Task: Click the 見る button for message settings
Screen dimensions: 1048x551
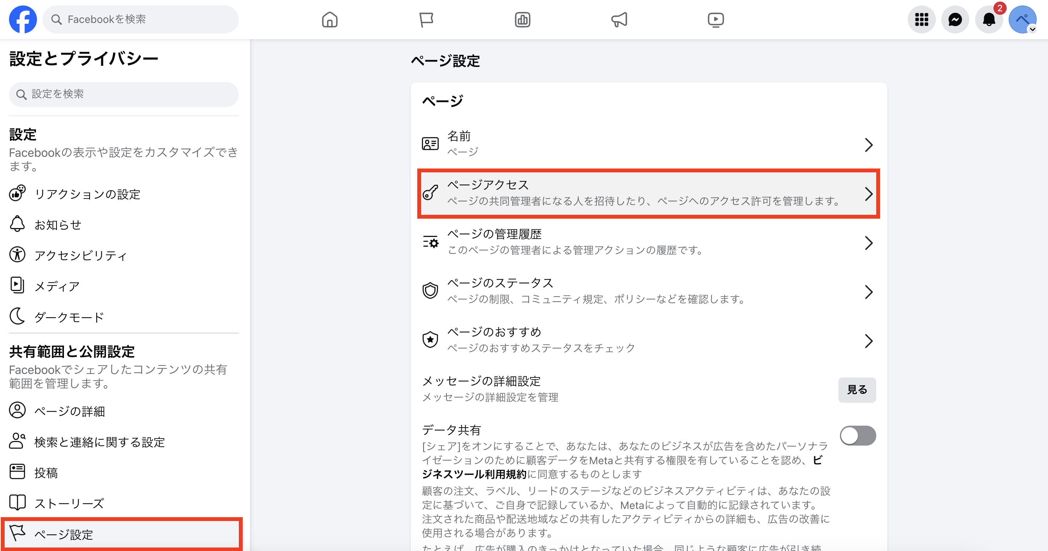Action: tap(857, 390)
